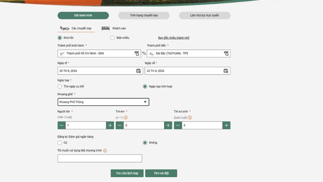Select Không for bank discount
Viewport: 323px width, 182px height.
coord(145,143)
